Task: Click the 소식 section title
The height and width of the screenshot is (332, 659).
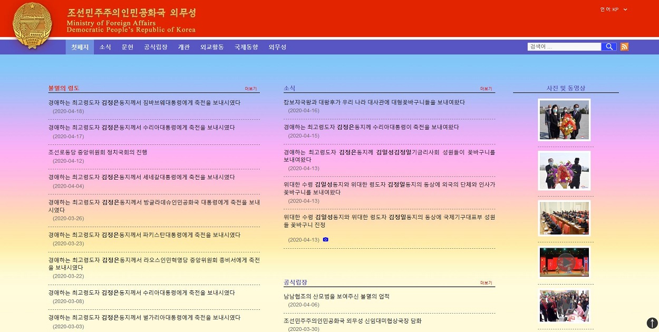Action: click(x=289, y=88)
